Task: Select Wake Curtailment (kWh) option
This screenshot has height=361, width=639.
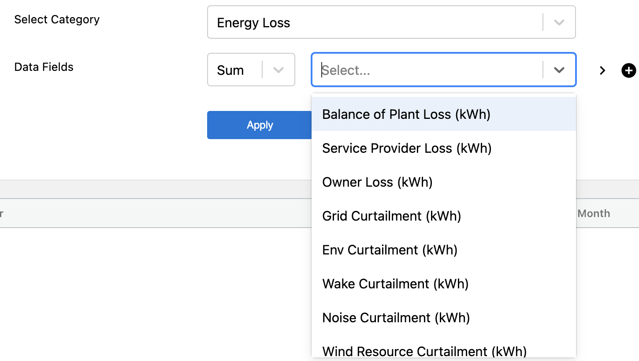Action: 395,284
